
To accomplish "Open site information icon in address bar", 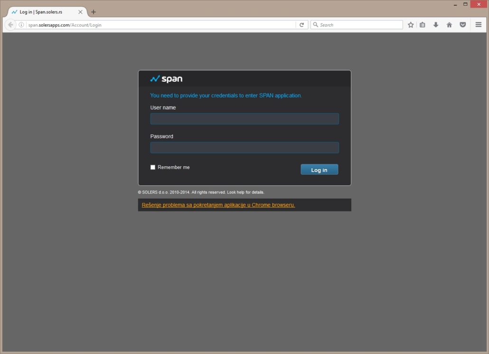I will (x=21, y=25).
